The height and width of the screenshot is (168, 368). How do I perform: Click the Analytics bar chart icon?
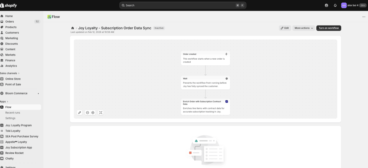coord(2,66)
